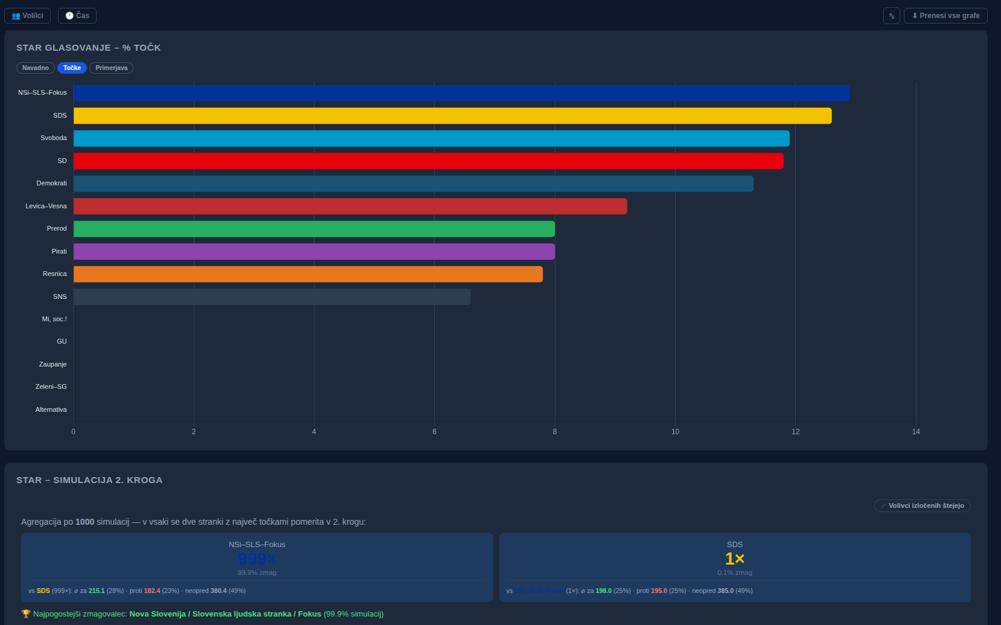Click the 'Zeleni–SG' party label
The height and width of the screenshot is (625, 1001).
pos(51,386)
